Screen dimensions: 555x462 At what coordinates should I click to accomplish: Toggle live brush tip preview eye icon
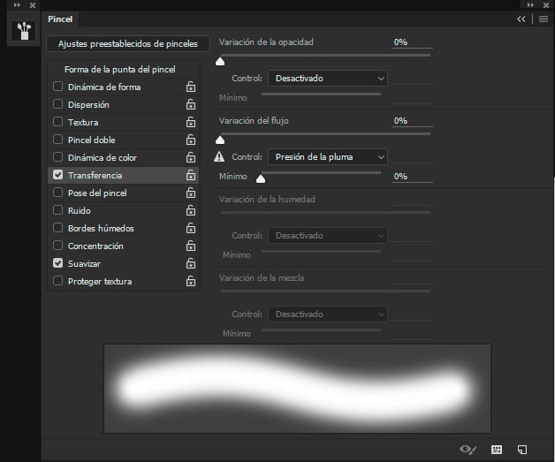tap(468, 450)
